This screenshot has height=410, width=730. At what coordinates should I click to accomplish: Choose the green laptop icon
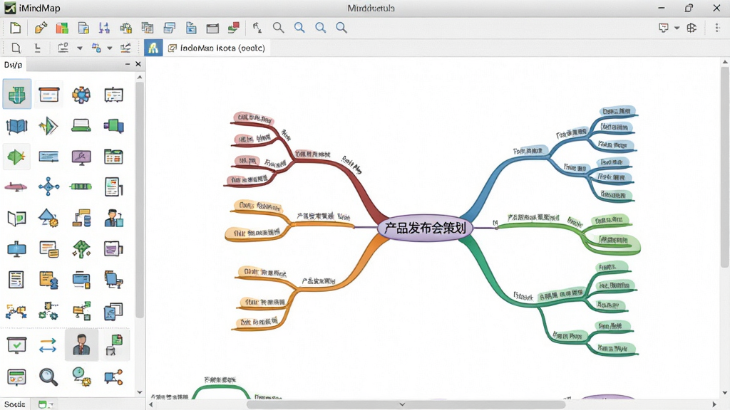(81, 125)
